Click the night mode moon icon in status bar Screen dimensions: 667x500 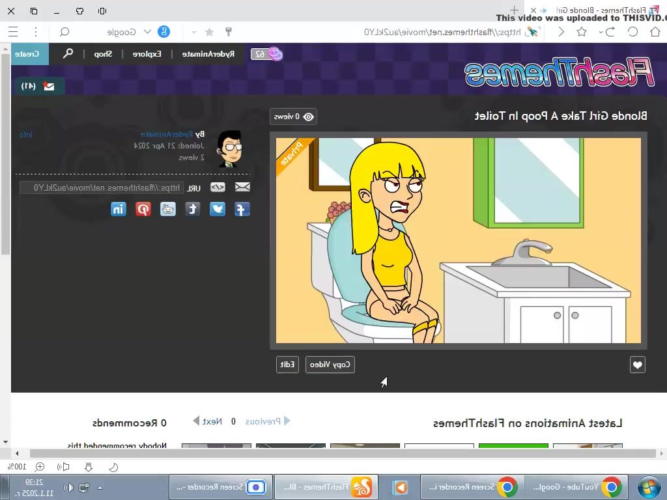point(113,467)
